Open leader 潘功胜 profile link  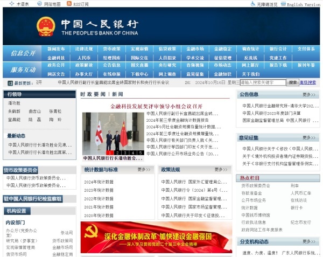click(x=14, y=103)
